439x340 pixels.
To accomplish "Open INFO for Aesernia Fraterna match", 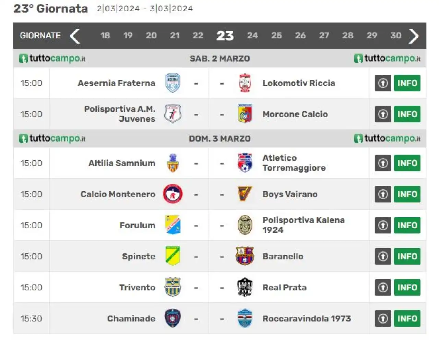I will [x=407, y=83].
